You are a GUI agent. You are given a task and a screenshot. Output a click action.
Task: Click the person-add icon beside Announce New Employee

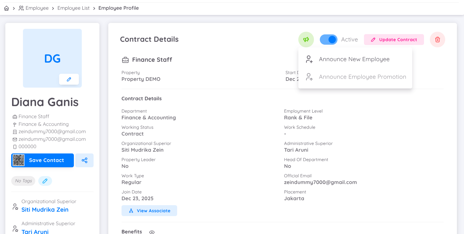309,59
